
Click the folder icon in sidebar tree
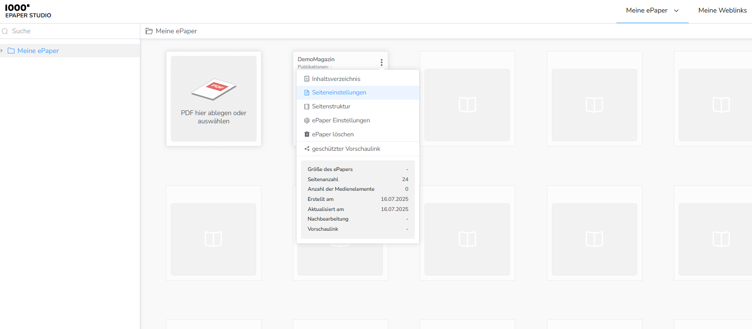pos(11,51)
